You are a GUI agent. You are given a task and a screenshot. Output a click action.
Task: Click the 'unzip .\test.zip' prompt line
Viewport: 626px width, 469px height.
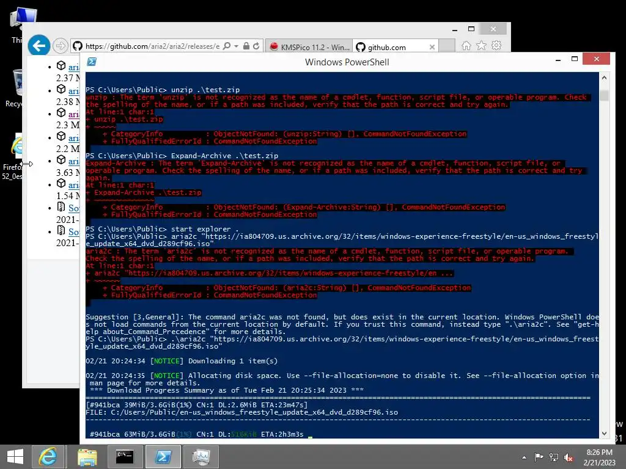163,90
